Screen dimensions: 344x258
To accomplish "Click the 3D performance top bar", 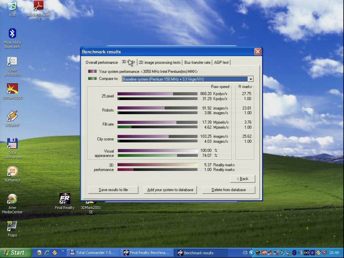I will pos(158,165).
